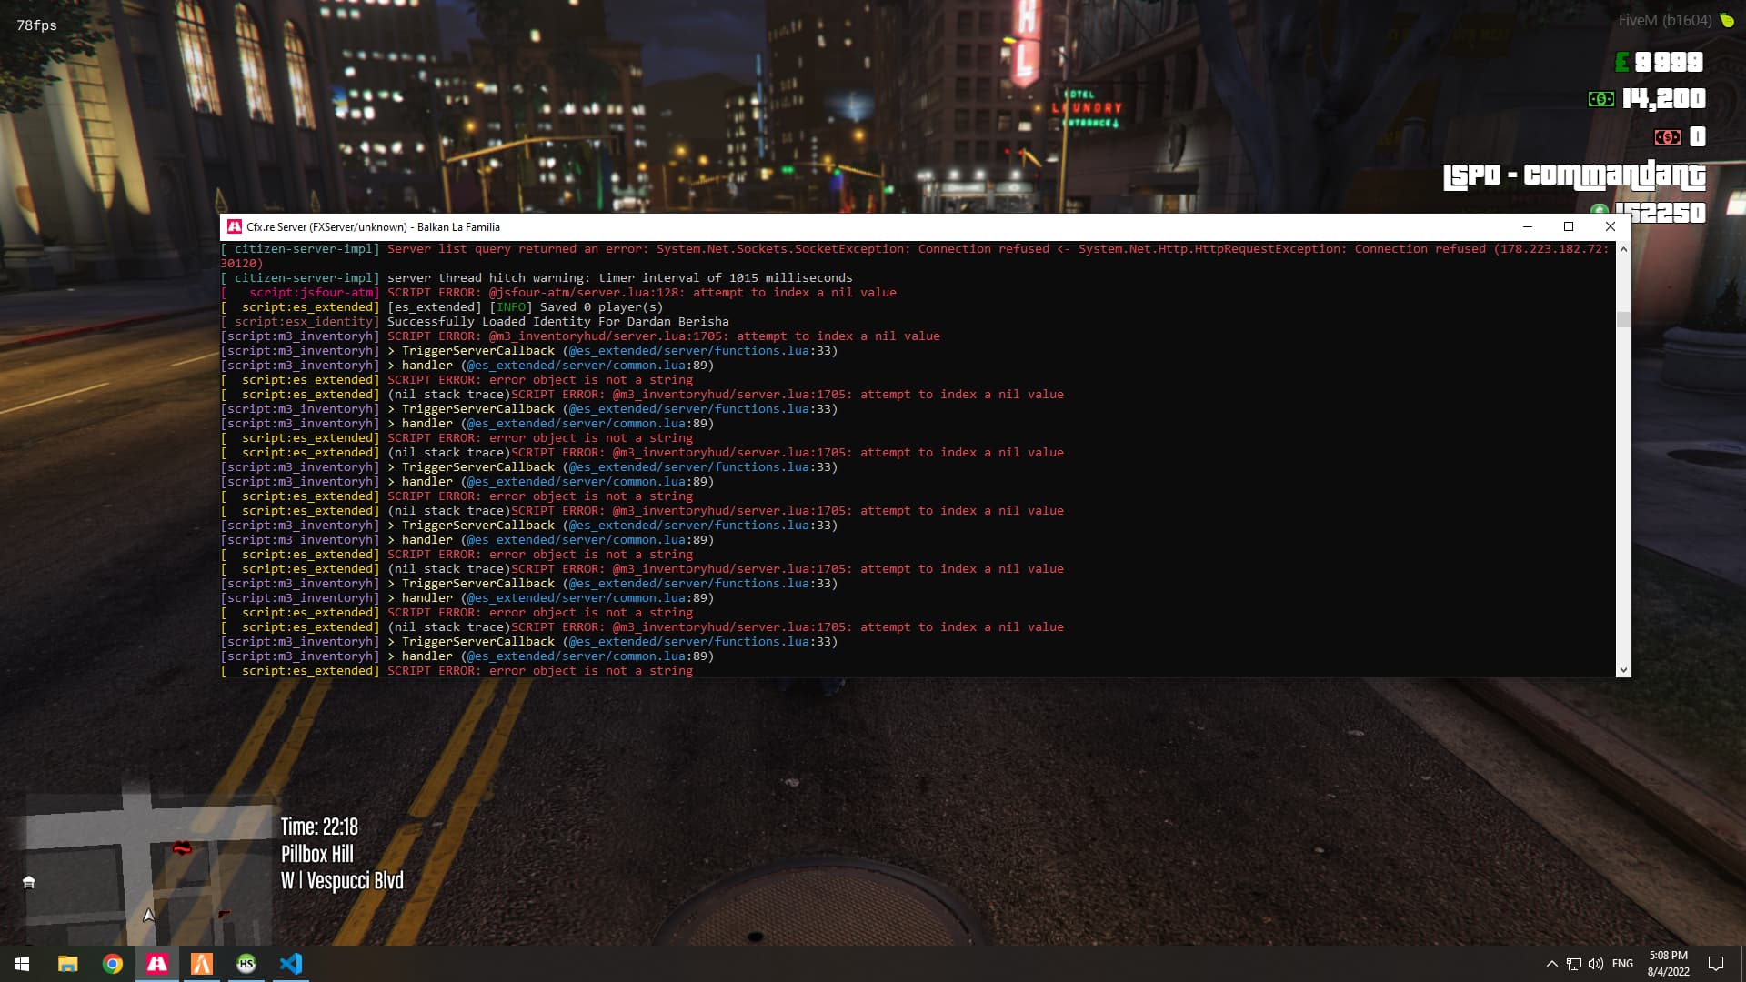Screen dimensions: 1746x982
Task: Click the Cfx.re Server taskbar icon
Action: (157, 964)
